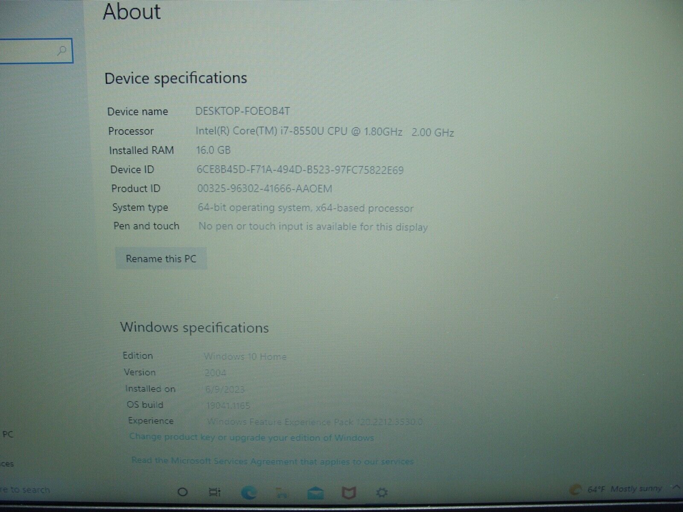Image resolution: width=683 pixels, height=512 pixels.
Task: Click the Windows 10 Home edition value
Action: [x=245, y=356]
